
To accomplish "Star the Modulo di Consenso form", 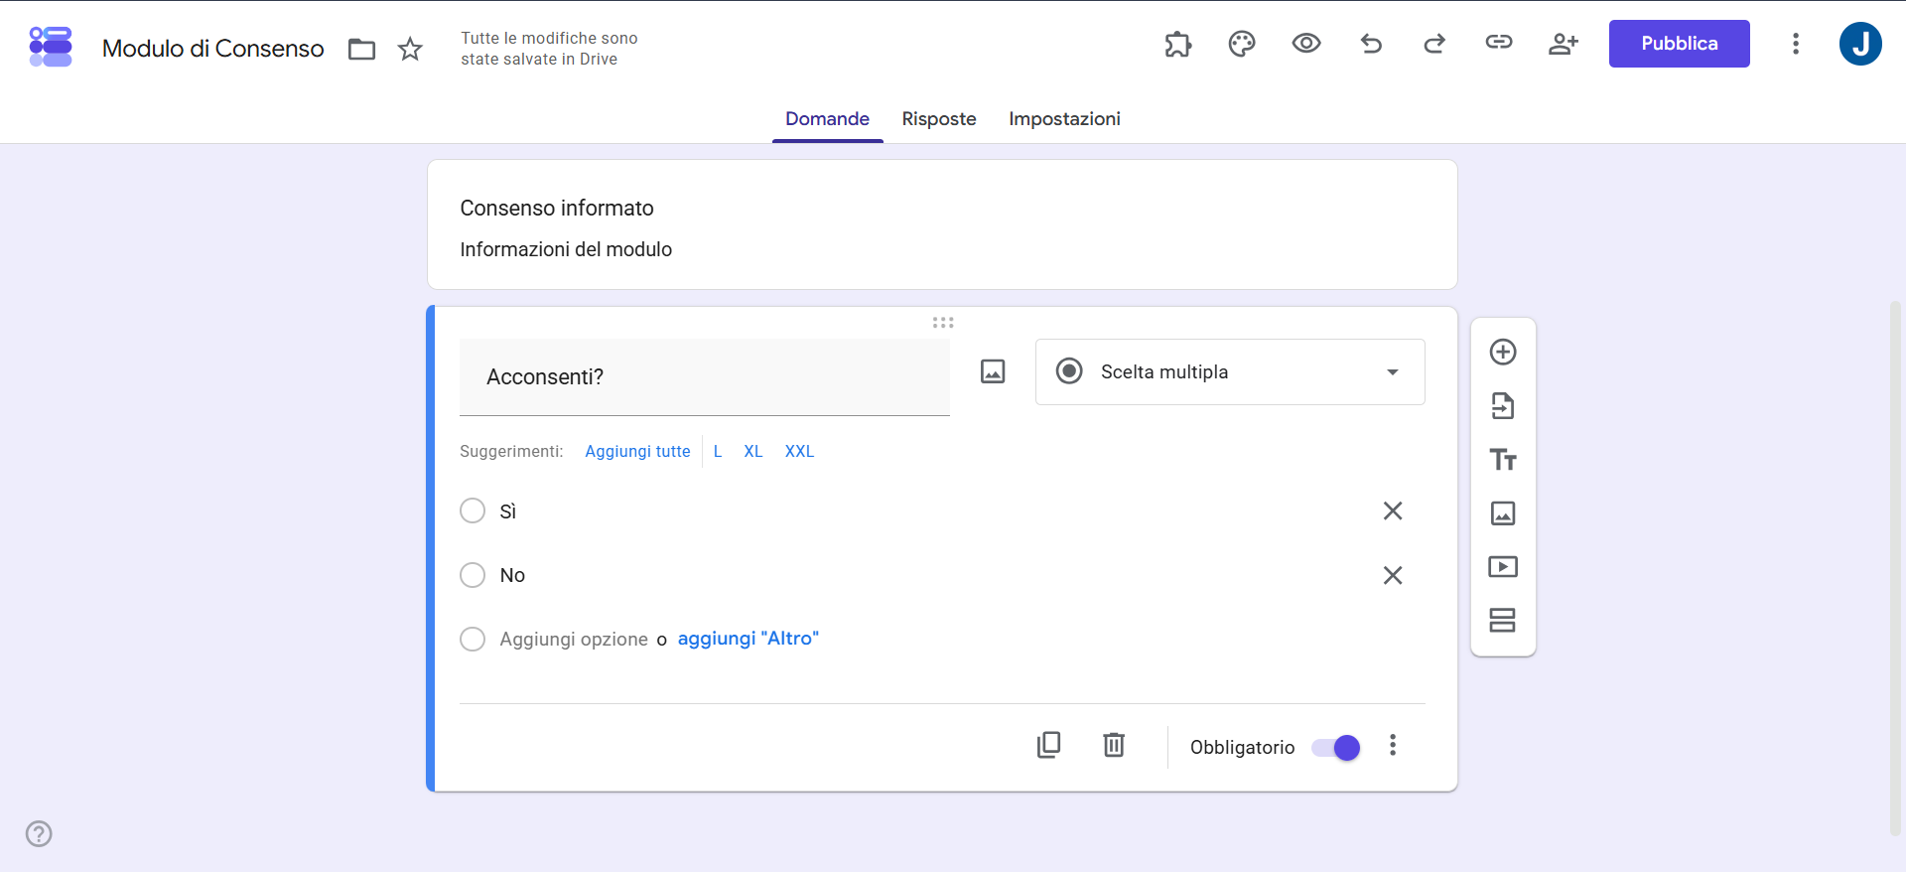I will pyautogui.click(x=410, y=49).
